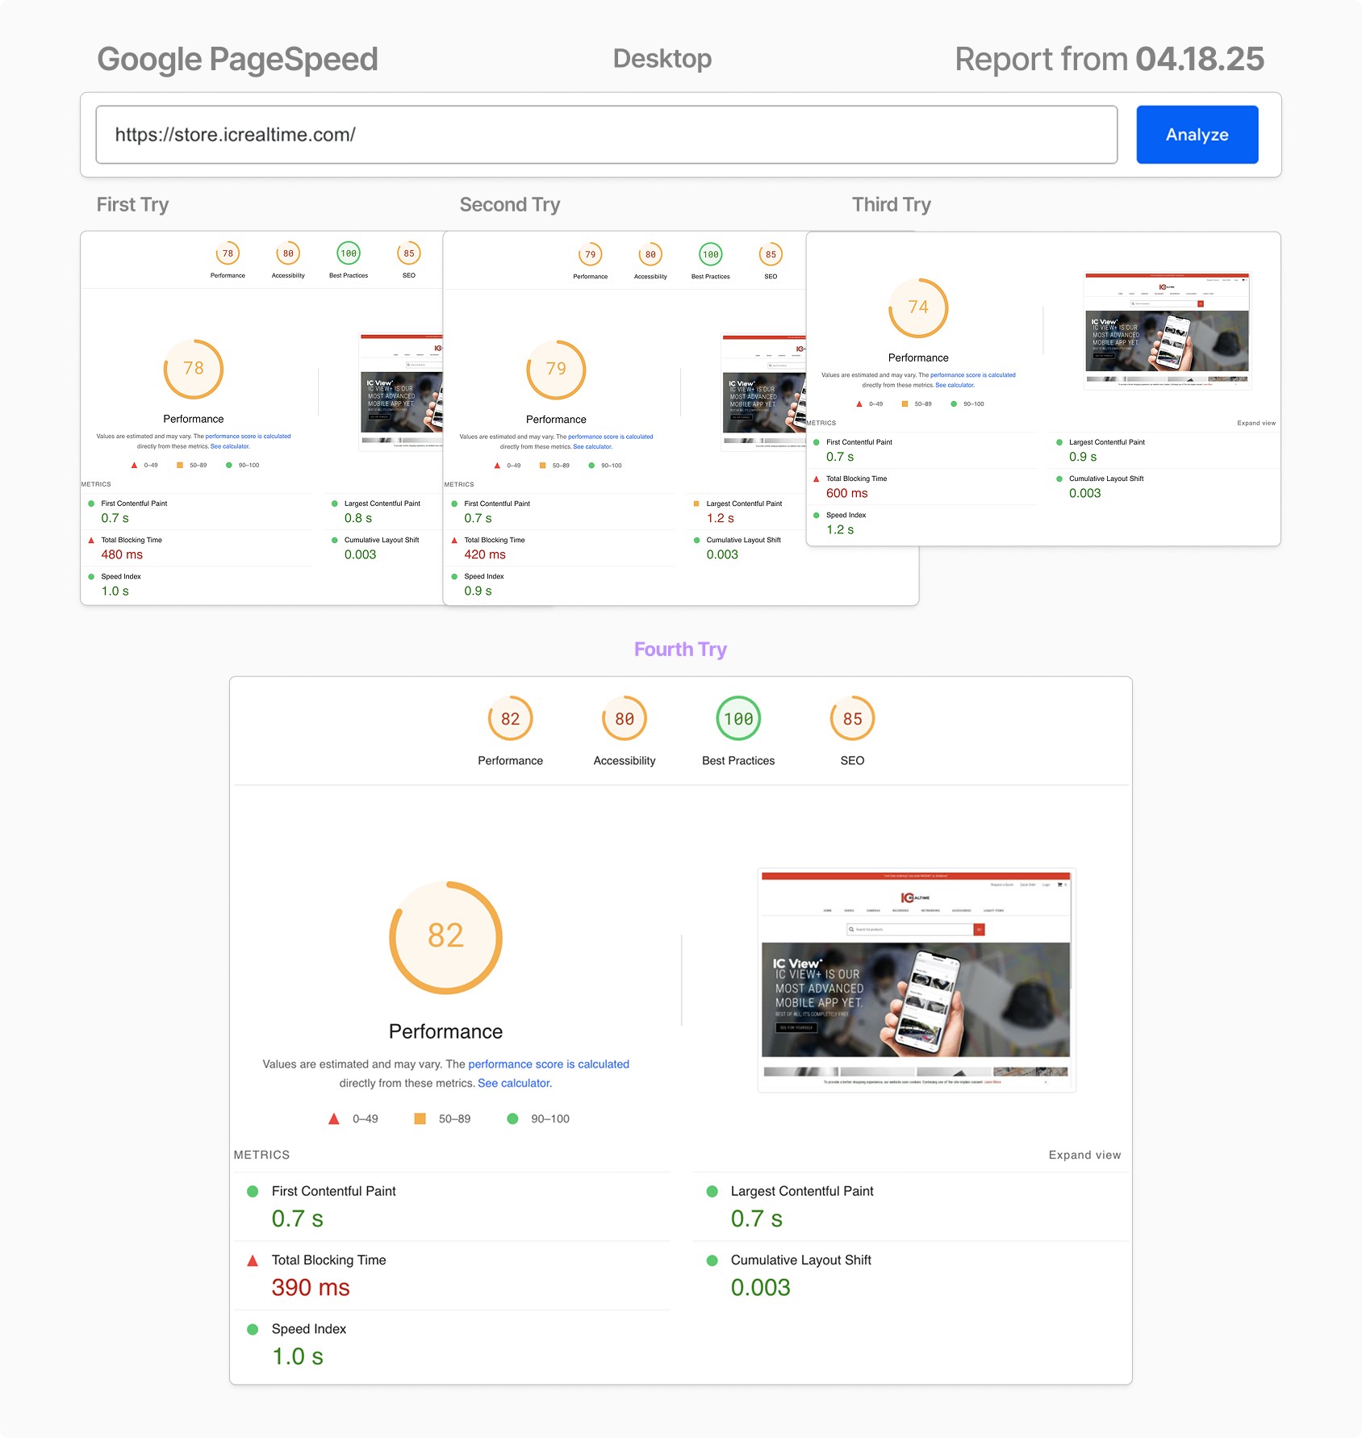Expand view in the Fourth Try report
This screenshot has height=1438, width=1362.
pyautogui.click(x=1084, y=1155)
